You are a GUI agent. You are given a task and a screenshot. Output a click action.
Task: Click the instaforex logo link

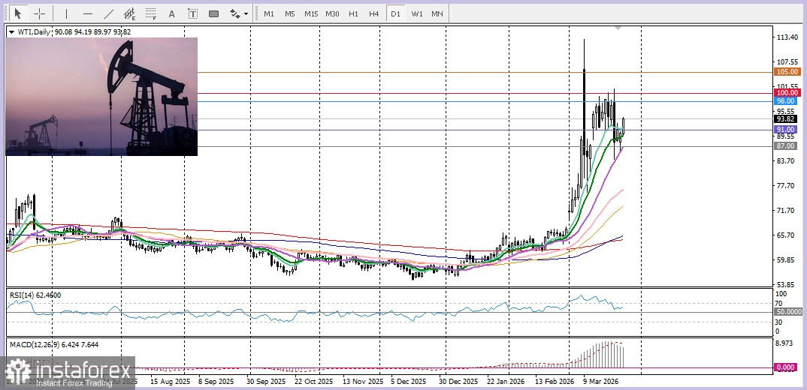point(68,373)
